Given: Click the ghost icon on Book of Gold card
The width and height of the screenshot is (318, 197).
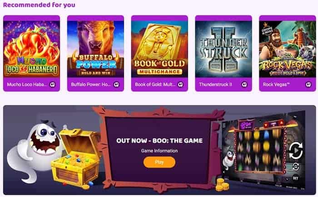Looking at the screenshot, I should click(x=180, y=85).
